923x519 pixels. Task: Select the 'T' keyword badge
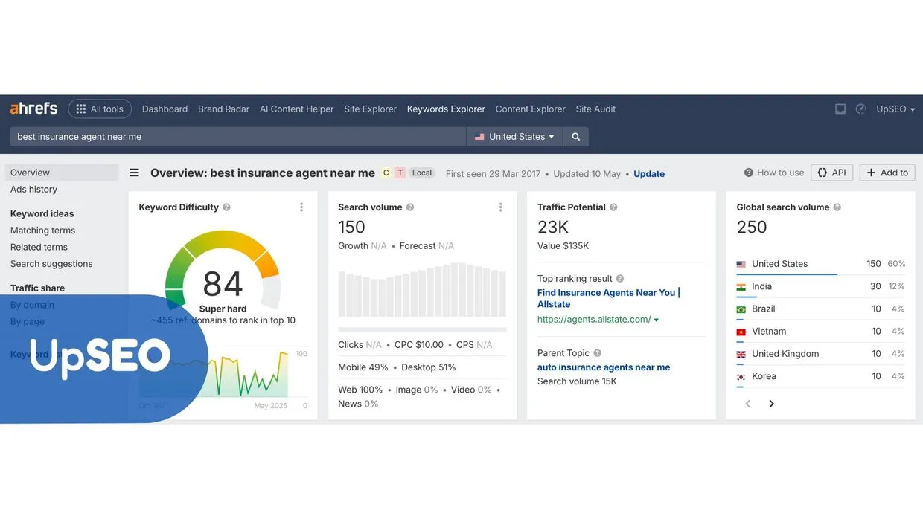399,172
